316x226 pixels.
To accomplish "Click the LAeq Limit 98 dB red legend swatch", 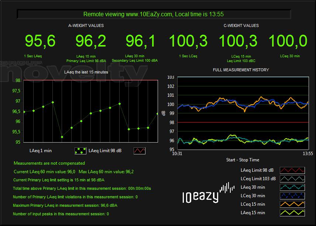I will [292, 170].
